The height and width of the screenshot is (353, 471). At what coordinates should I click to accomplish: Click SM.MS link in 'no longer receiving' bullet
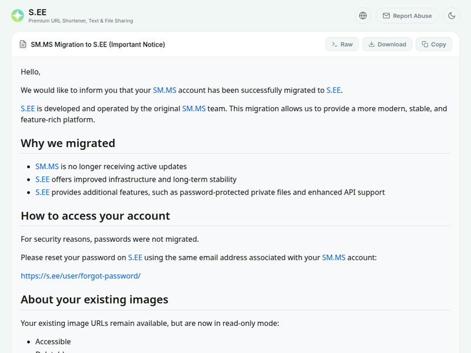pos(47,166)
